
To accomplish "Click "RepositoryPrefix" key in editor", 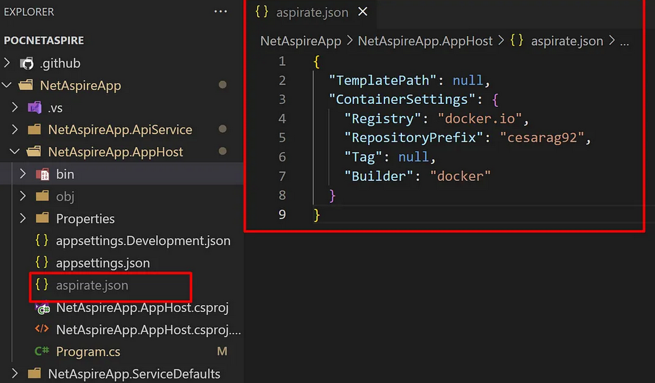I will (x=414, y=138).
